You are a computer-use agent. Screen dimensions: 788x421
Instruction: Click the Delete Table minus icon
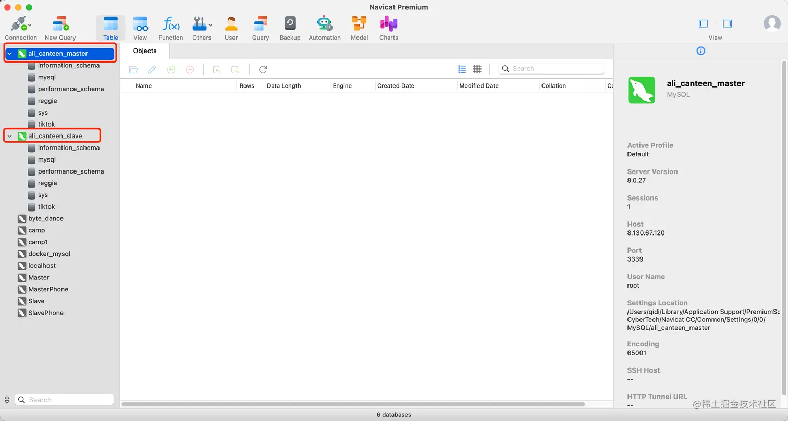pyautogui.click(x=190, y=69)
